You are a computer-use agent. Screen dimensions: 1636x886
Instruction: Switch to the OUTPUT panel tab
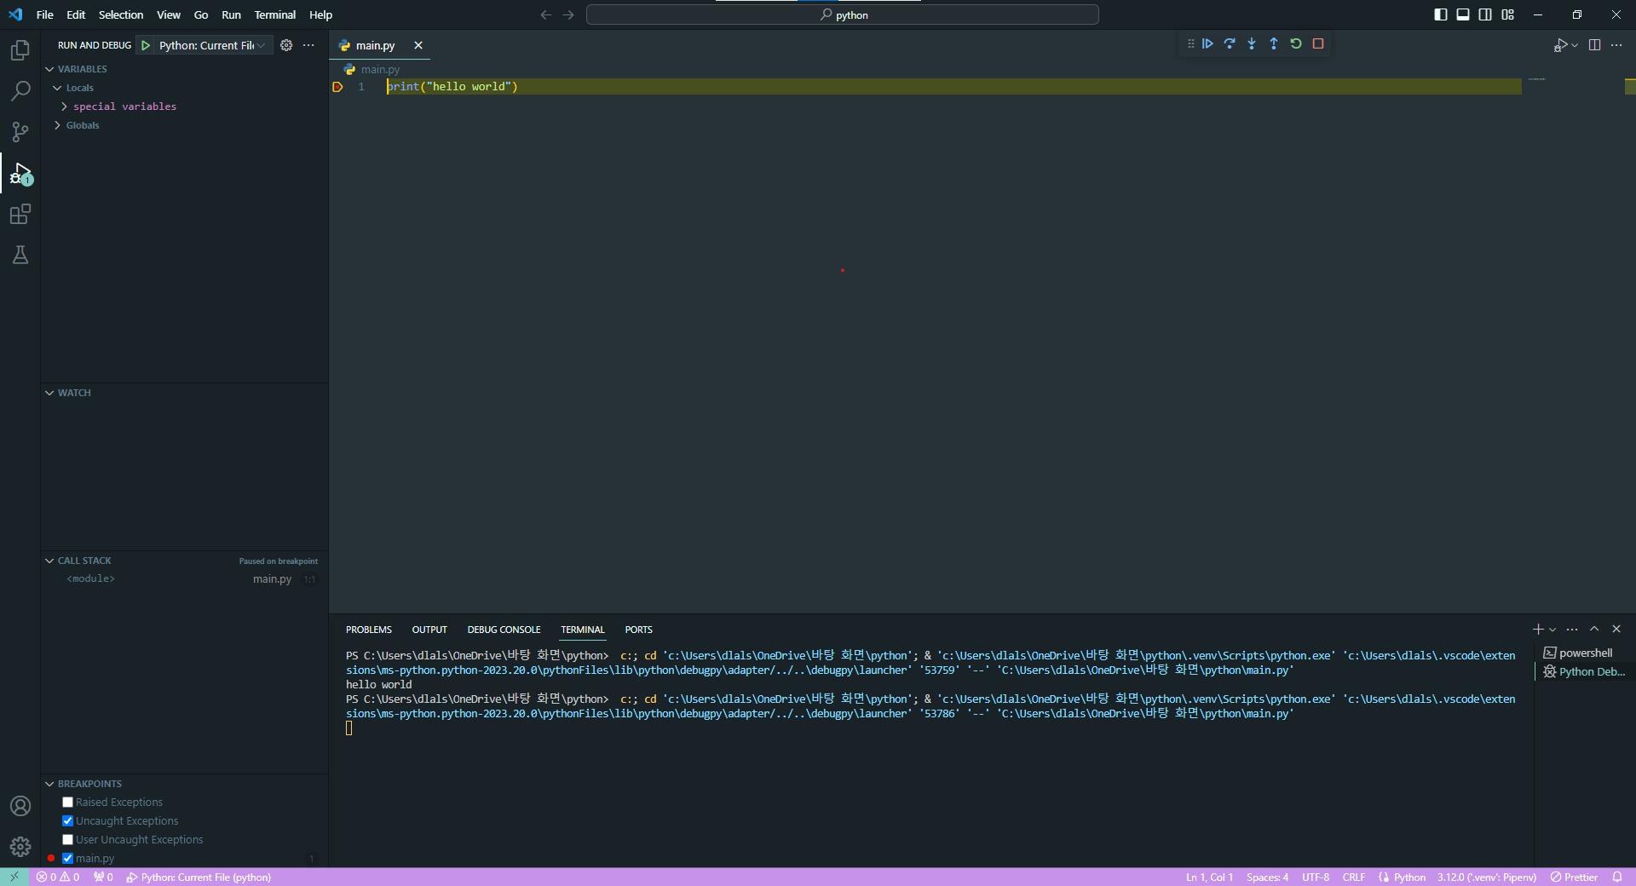coord(429,630)
